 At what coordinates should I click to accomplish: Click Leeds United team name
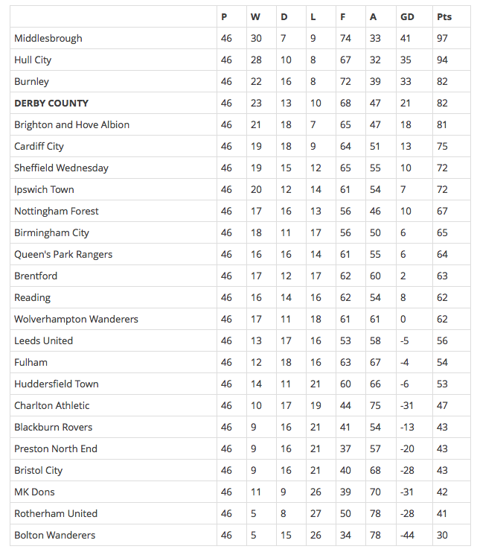[43, 340]
